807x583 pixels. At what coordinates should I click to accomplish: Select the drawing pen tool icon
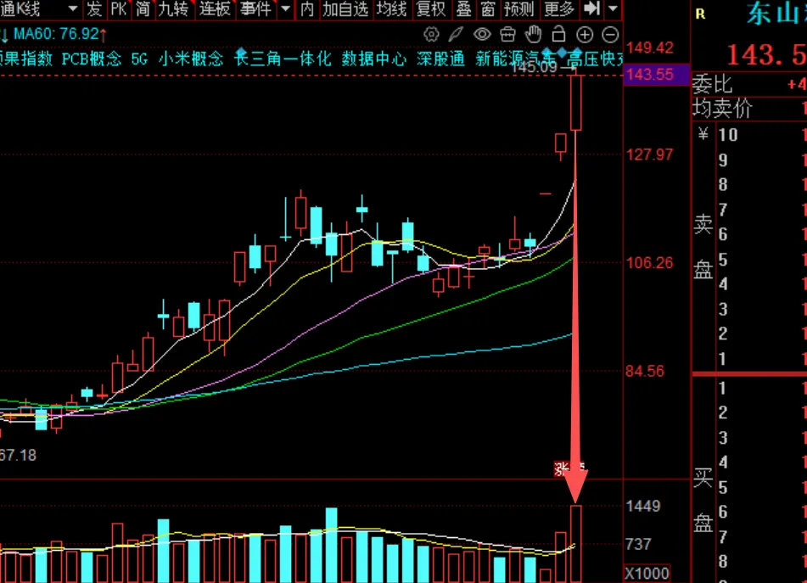click(x=456, y=35)
